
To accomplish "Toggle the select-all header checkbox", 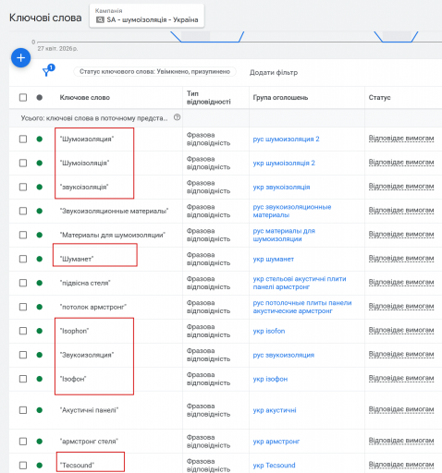I will point(23,98).
